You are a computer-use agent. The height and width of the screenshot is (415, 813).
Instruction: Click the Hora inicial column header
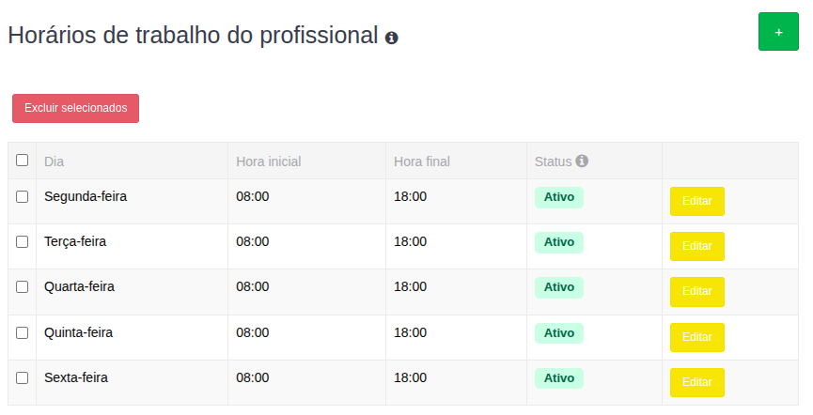(x=269, y=161)
